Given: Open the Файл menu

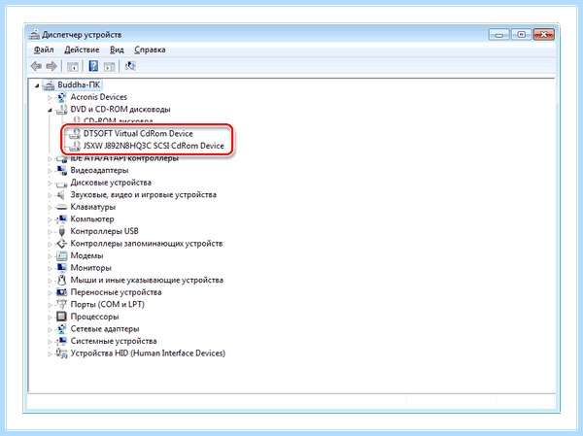Looking at the screenshot, I should coord(44,50).
